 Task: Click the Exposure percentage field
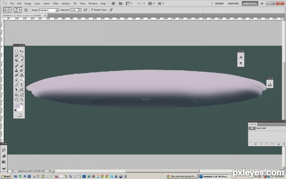(74, 10)
